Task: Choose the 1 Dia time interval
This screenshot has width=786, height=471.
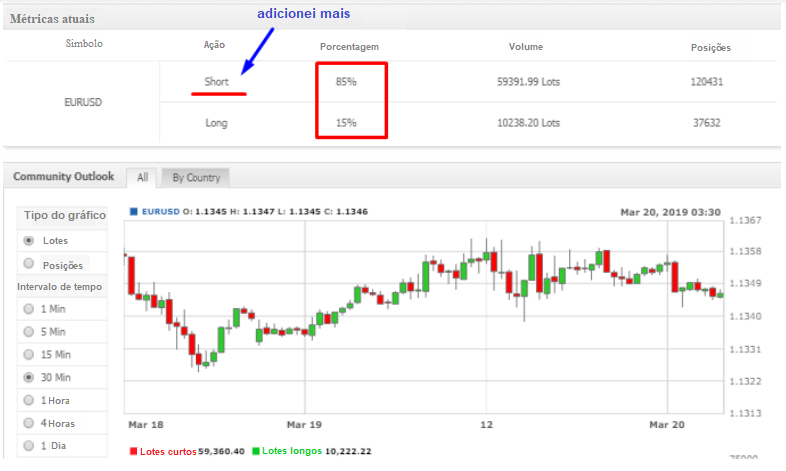Action: tap(29, 446)
